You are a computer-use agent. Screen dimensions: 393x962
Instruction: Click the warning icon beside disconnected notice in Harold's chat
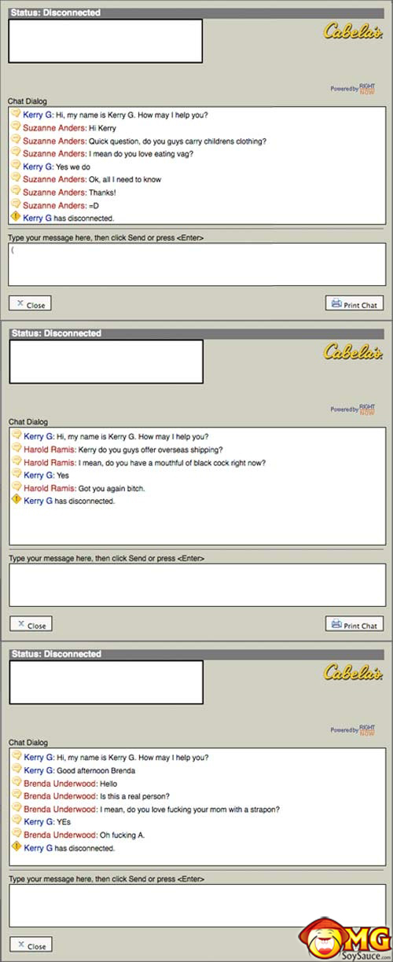(x=17, y=500)
